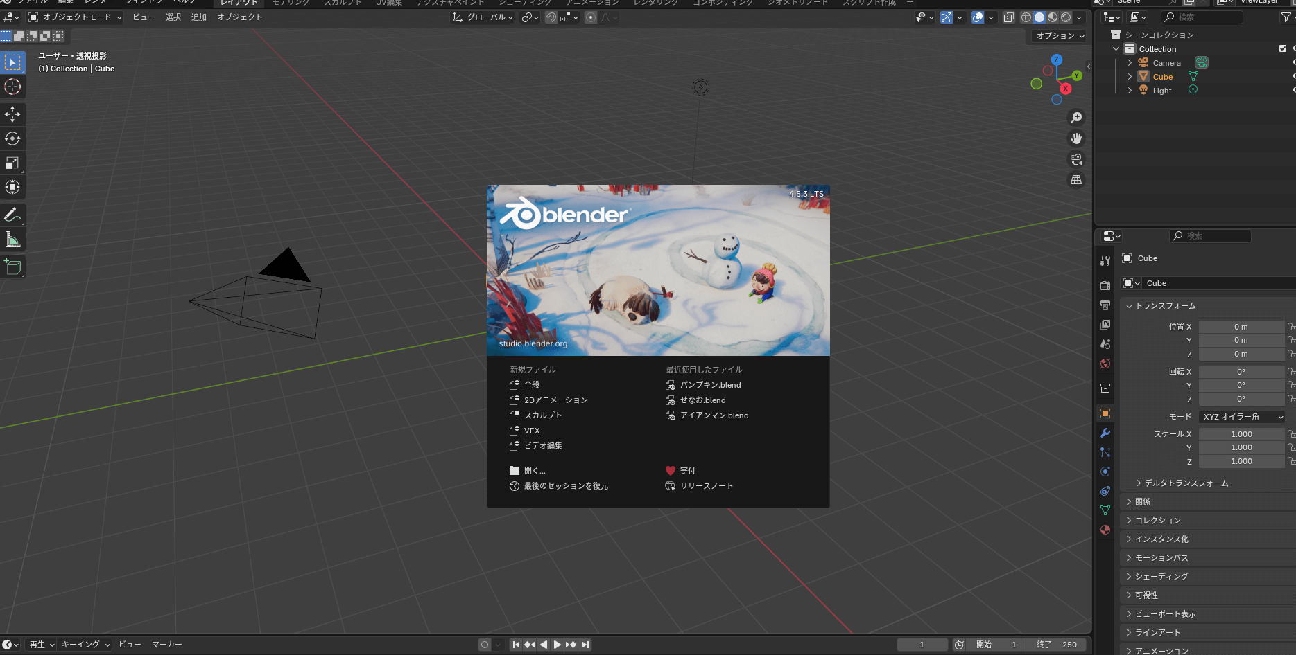This screenshot has height=655, width=1296.
Task: Open the recent file Pumpkin blend
Action: point(711,384)
